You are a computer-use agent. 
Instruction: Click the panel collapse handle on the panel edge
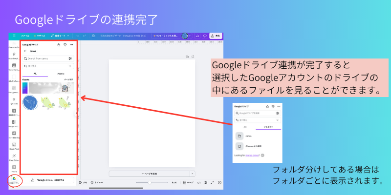tap(76, 114)
